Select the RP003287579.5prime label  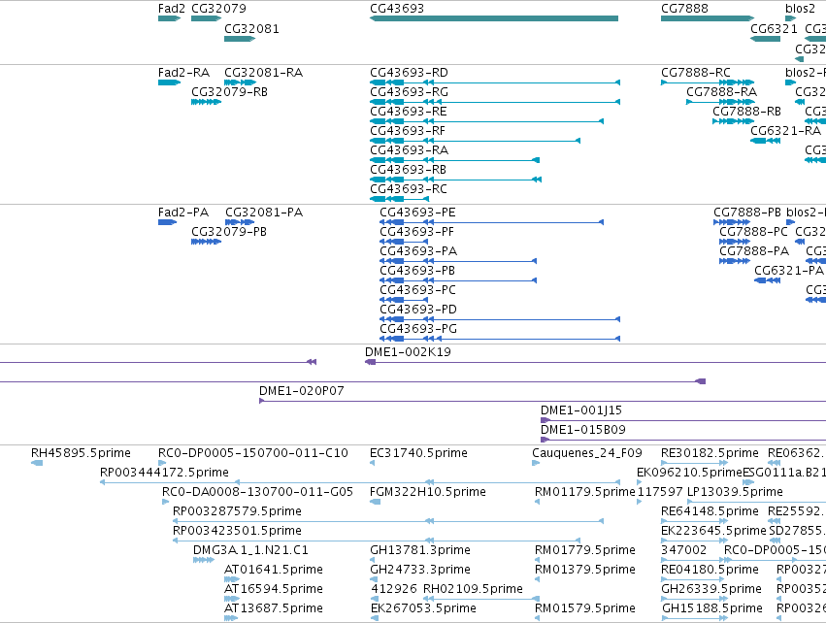pos(237,511)
